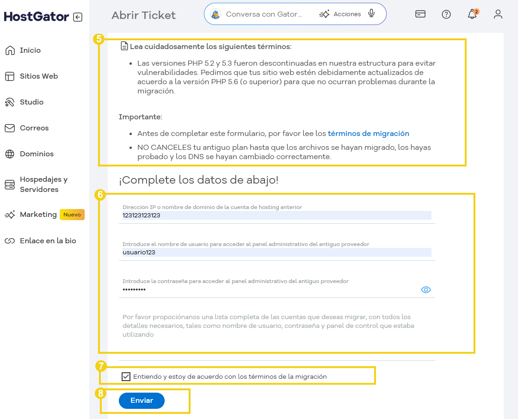
Task: Open Sitios Web menu item
Action: coord(38,76)
